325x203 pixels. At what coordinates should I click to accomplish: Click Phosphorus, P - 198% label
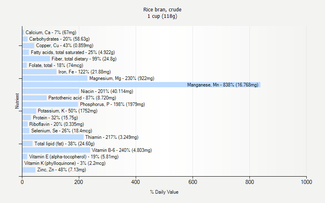(113, 104)
